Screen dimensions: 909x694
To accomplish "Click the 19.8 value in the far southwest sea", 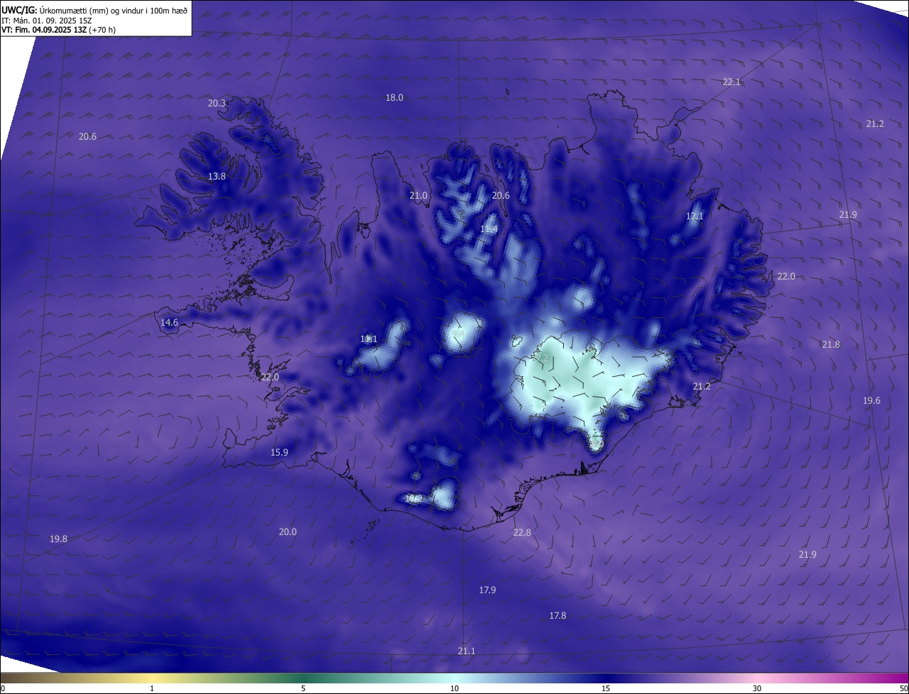I will 58,539.
